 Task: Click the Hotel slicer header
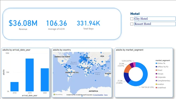pyautogui.click(x=135, y=14)
